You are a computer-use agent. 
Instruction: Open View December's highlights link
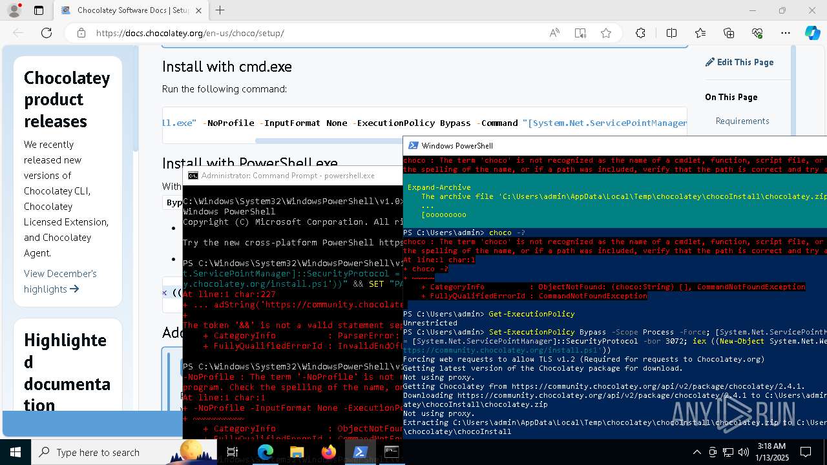pyautogui.click(x=60, y=281)
